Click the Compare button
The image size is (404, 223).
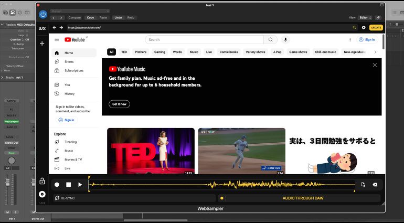click(75, 18)
